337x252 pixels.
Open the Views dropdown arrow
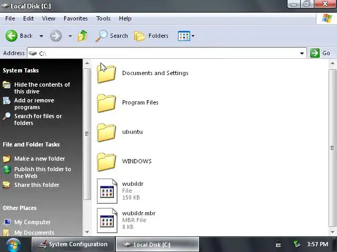click(193, 36)
